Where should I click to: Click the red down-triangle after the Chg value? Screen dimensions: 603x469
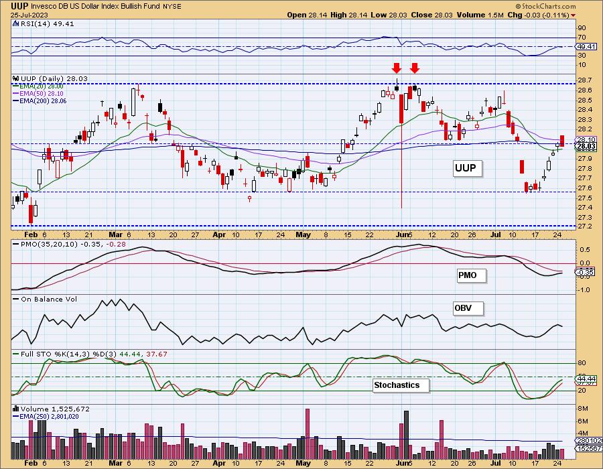574,15
